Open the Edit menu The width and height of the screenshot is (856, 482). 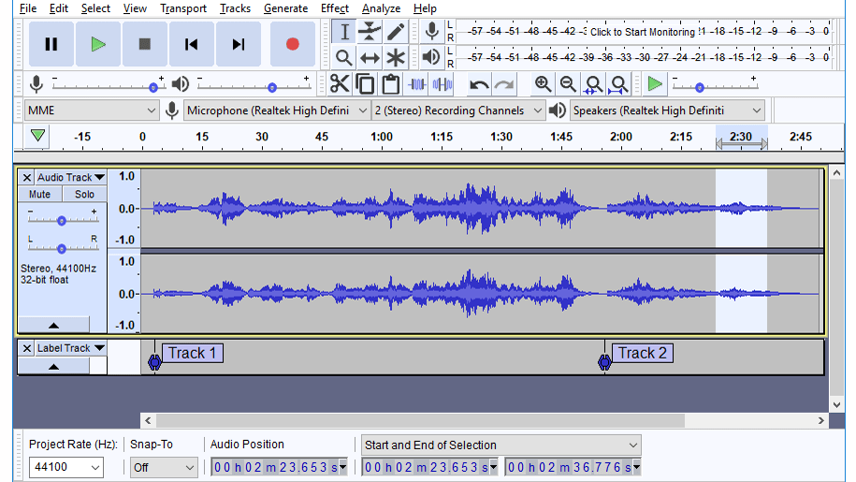[58, 8]
